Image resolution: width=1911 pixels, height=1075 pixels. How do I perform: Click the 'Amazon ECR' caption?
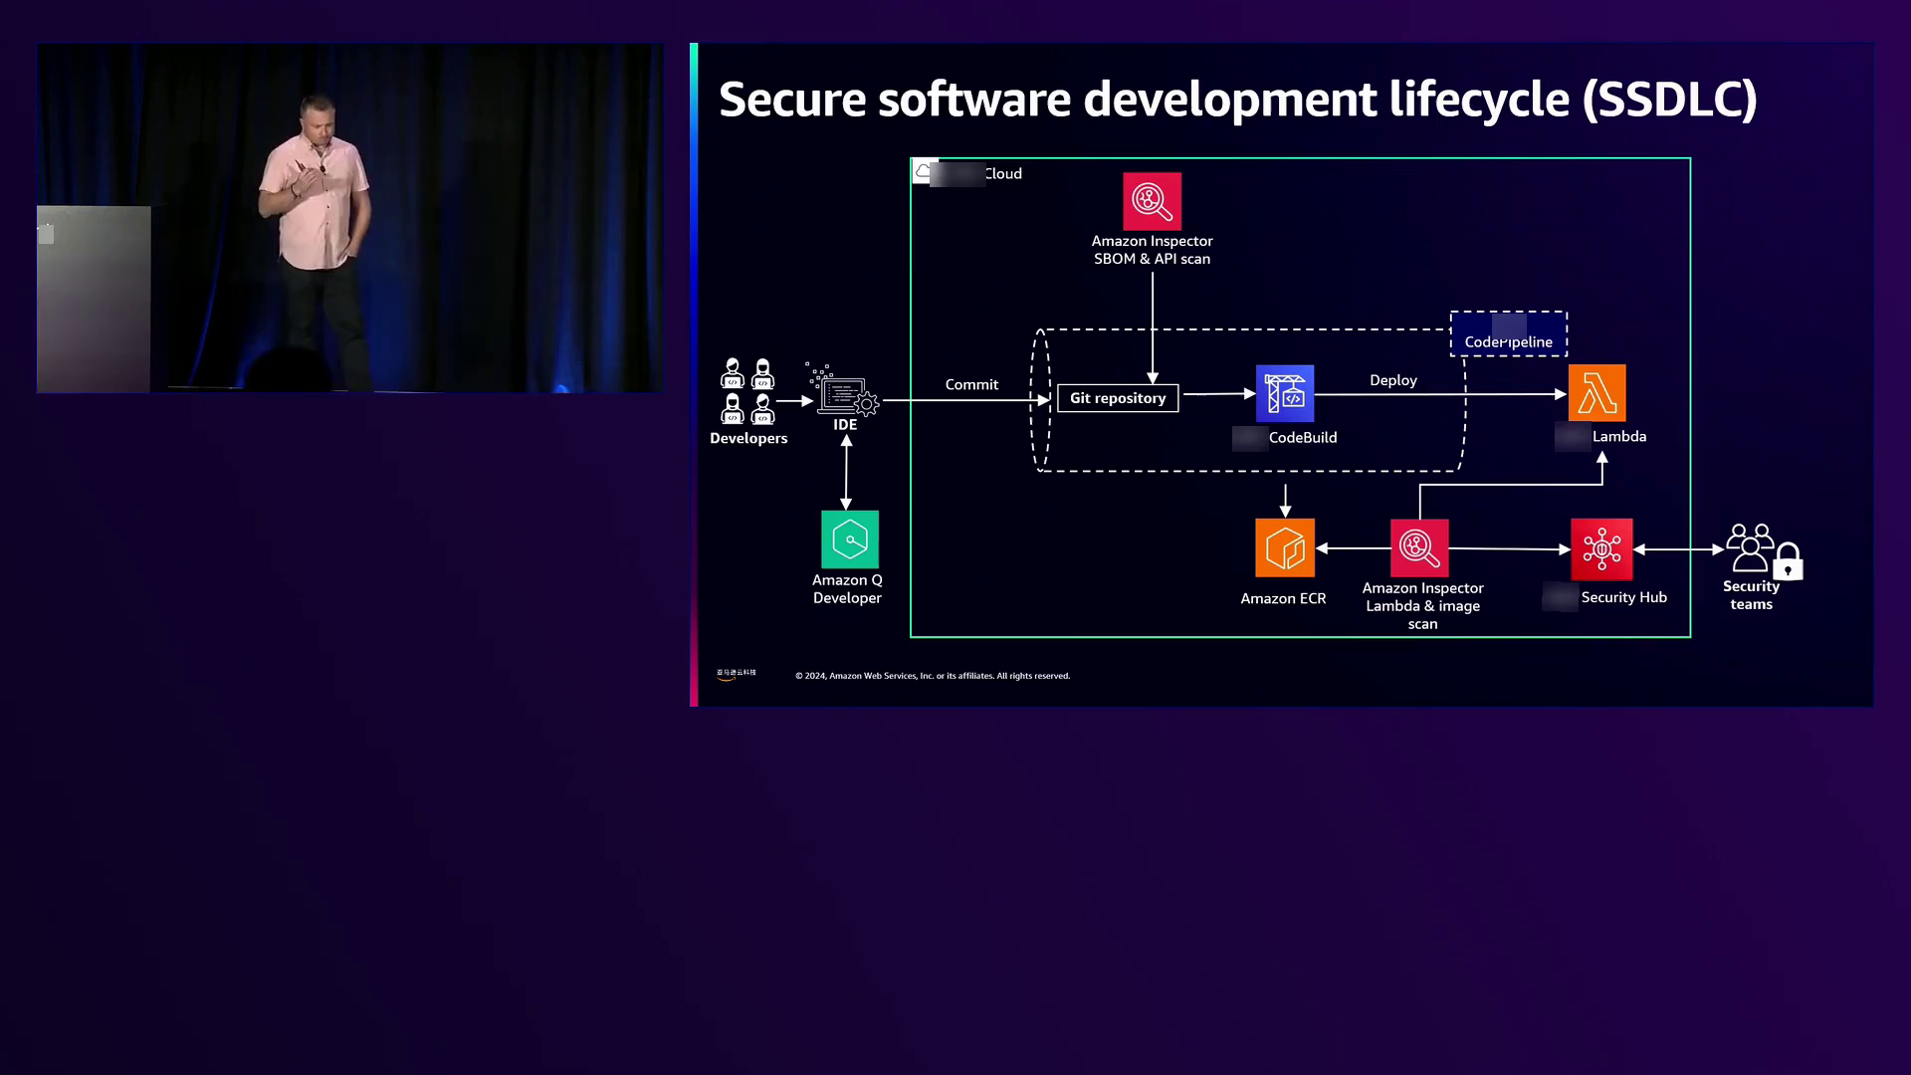[1283, 598]
